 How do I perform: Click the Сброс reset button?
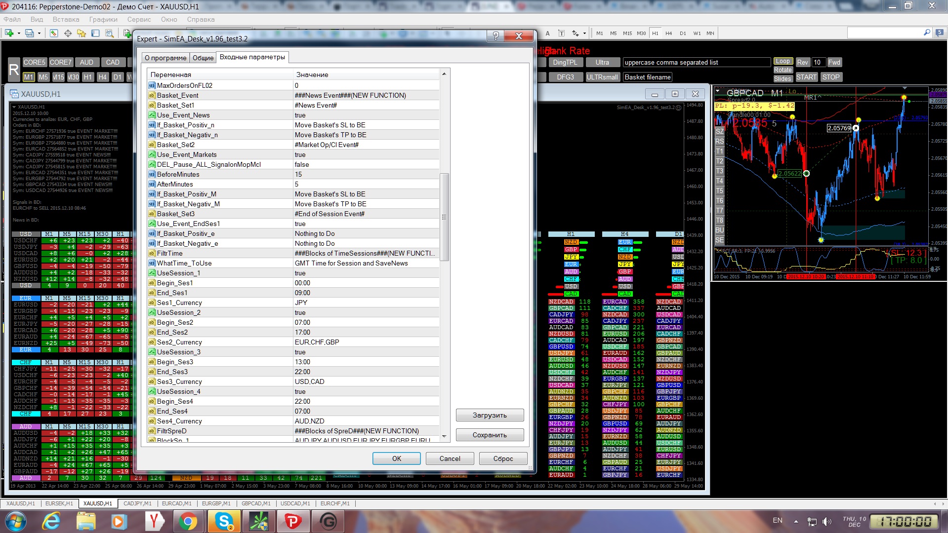pos(503,458)
